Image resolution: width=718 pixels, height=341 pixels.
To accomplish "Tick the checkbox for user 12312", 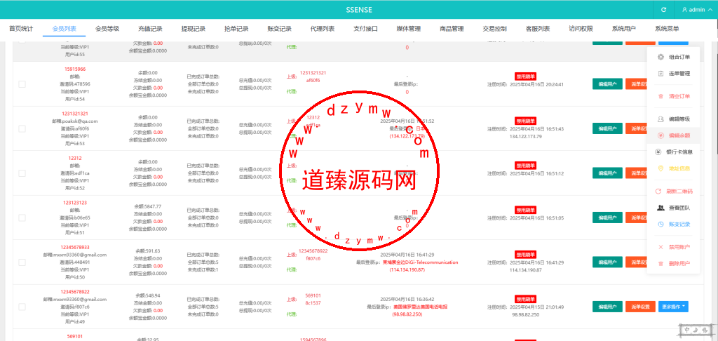I will click(22, 173).
